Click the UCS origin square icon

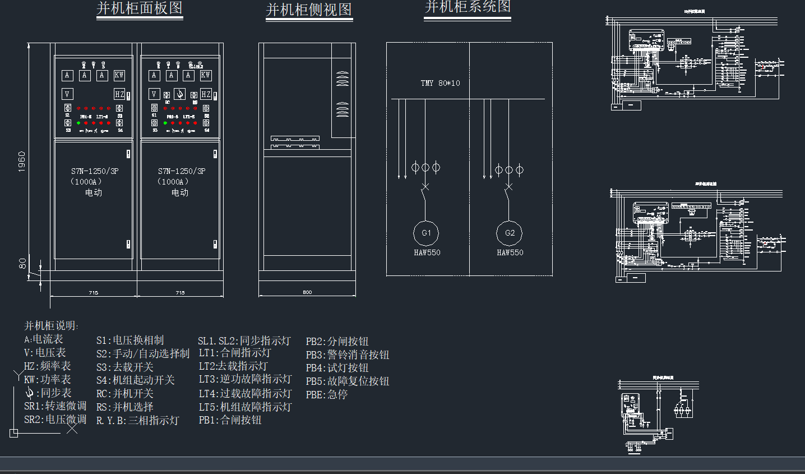pos(14,432)
